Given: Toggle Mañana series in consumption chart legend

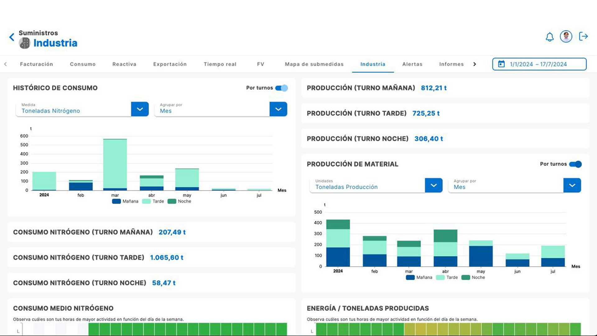Looking at the screenshot, I should click(x=116, y=201).
